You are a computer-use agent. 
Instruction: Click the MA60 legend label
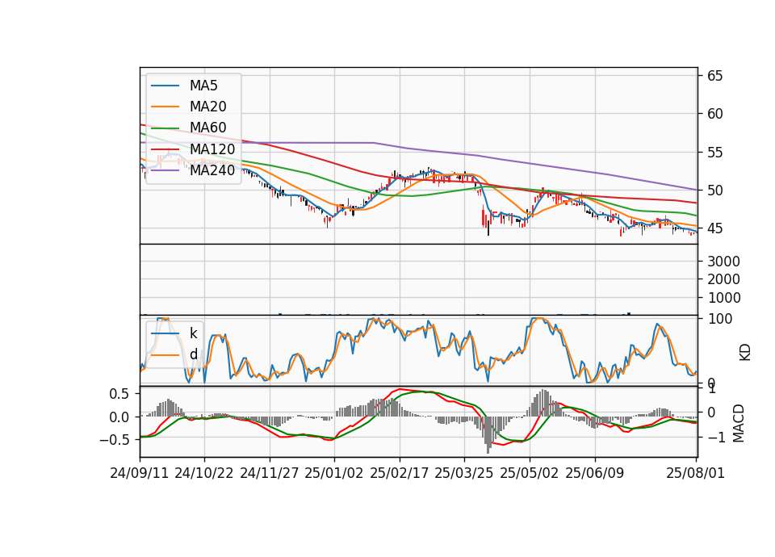[x=207, y=128]
